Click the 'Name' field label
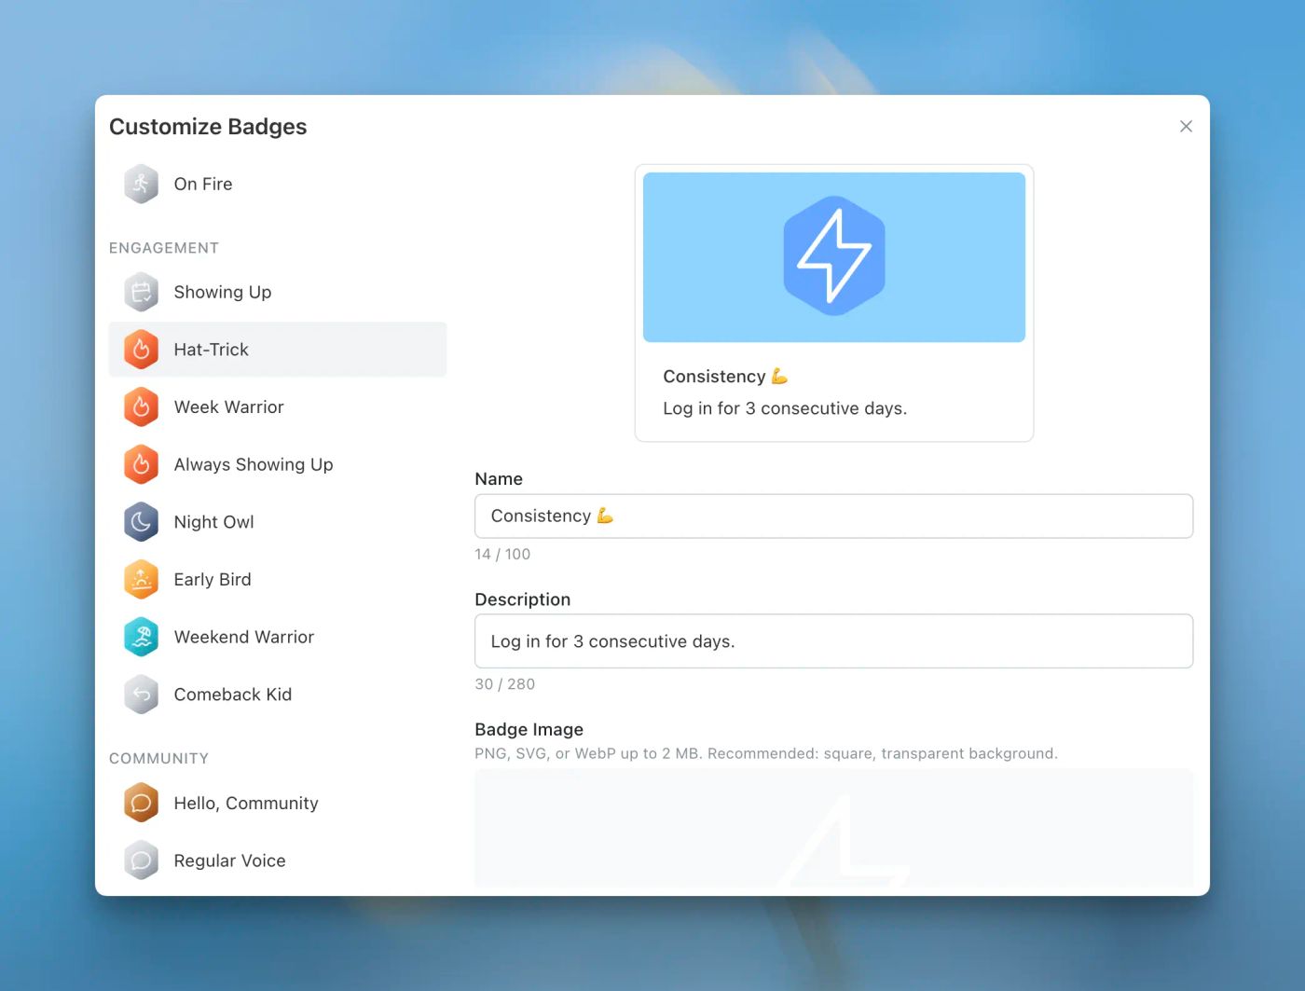Viewport: 1305px width, 991px height. pyautogui.click(x=499, y=479)
